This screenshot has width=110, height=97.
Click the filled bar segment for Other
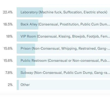(x=18, y=85)
